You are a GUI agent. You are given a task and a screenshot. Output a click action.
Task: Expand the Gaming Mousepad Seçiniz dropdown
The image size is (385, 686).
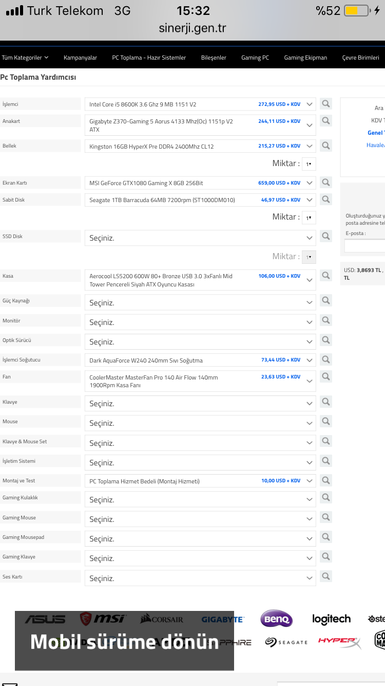pos(200,538)
